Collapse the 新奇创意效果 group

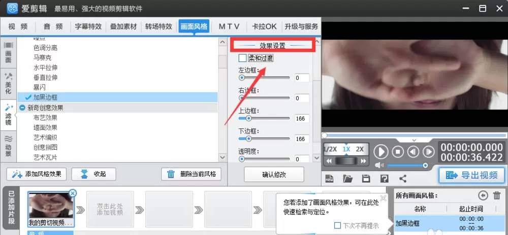point(22,108)
